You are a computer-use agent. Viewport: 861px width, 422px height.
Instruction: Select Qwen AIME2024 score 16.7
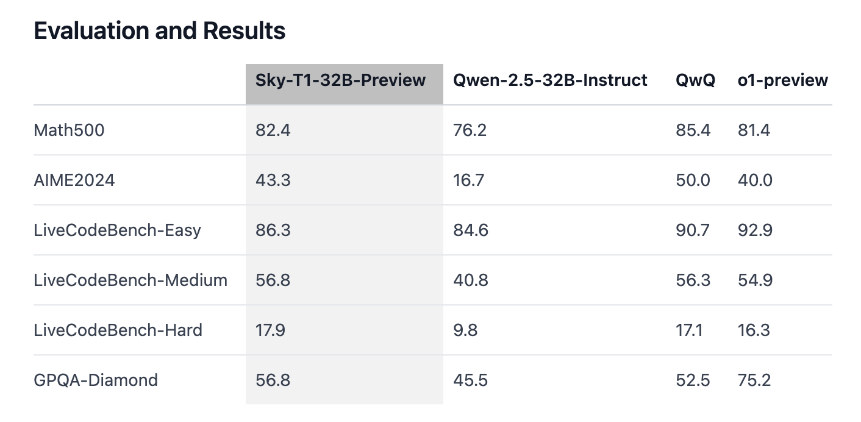tap(468, 181)
